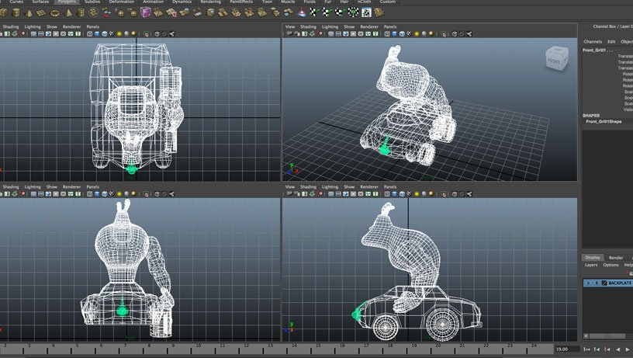This screenshot has height=358, width=633.
Task: Toggle visibility V on BACKPLATE layer
Action: point(589,283)
